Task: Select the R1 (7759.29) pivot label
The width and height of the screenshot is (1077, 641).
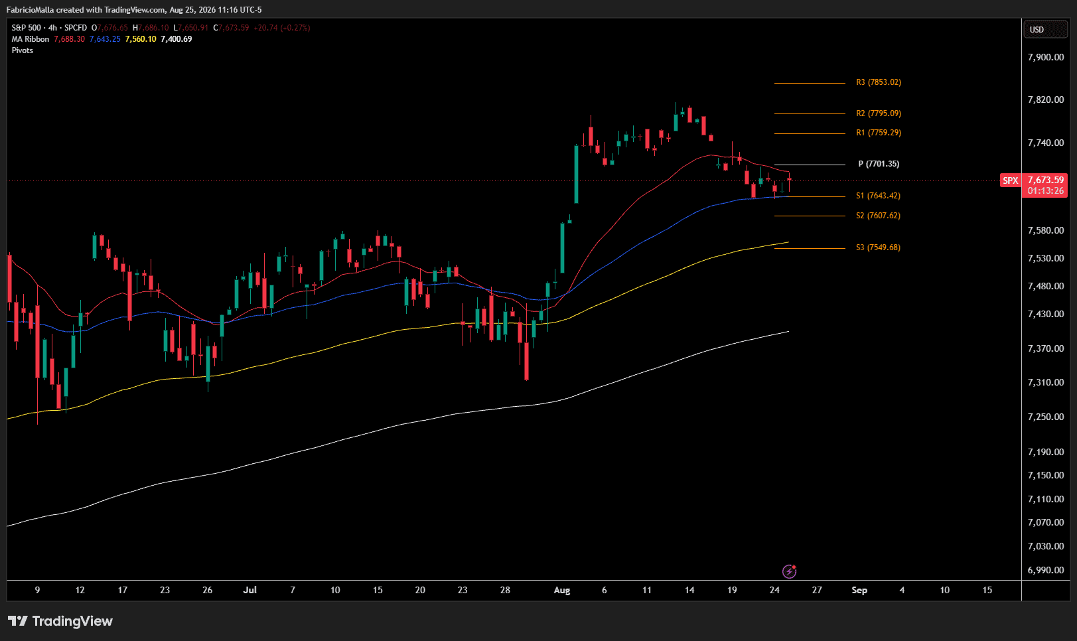Action: pyautogui.click(x=879, y=133)
